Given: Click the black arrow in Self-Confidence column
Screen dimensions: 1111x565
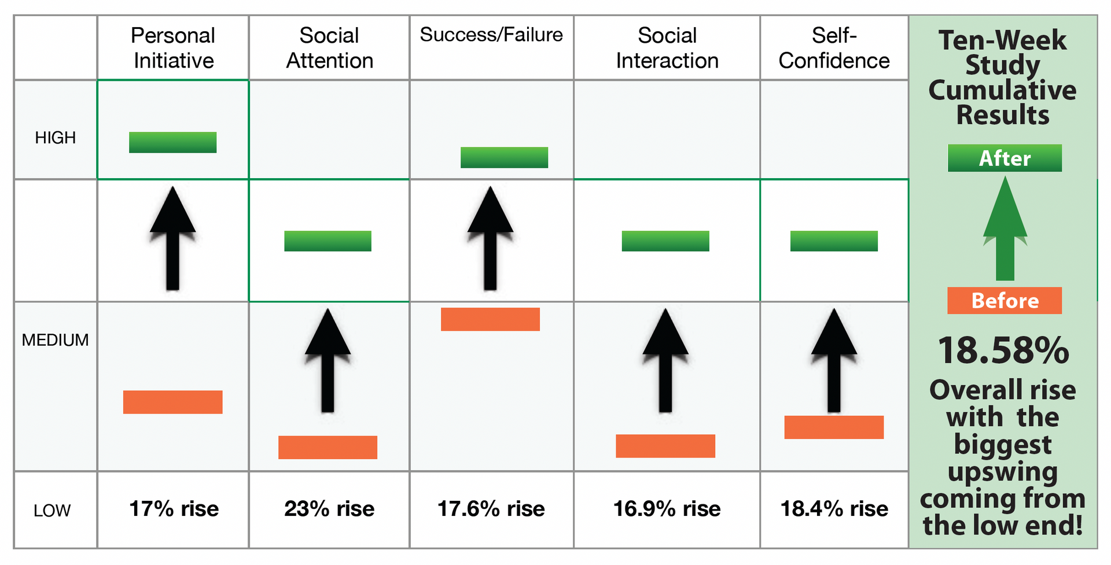Looking at the screenshot, I should coord(834,360).
